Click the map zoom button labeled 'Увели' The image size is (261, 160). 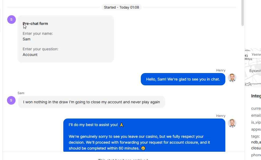pyautogui.click(x=256, y=54)
